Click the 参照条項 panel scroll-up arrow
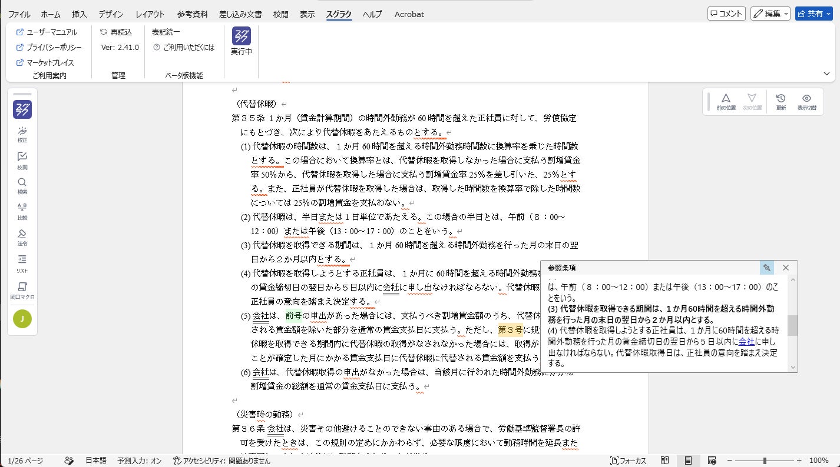840x467 pixels. coord(792,280)
